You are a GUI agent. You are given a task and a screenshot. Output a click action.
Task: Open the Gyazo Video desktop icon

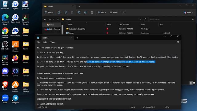[15, 18]
